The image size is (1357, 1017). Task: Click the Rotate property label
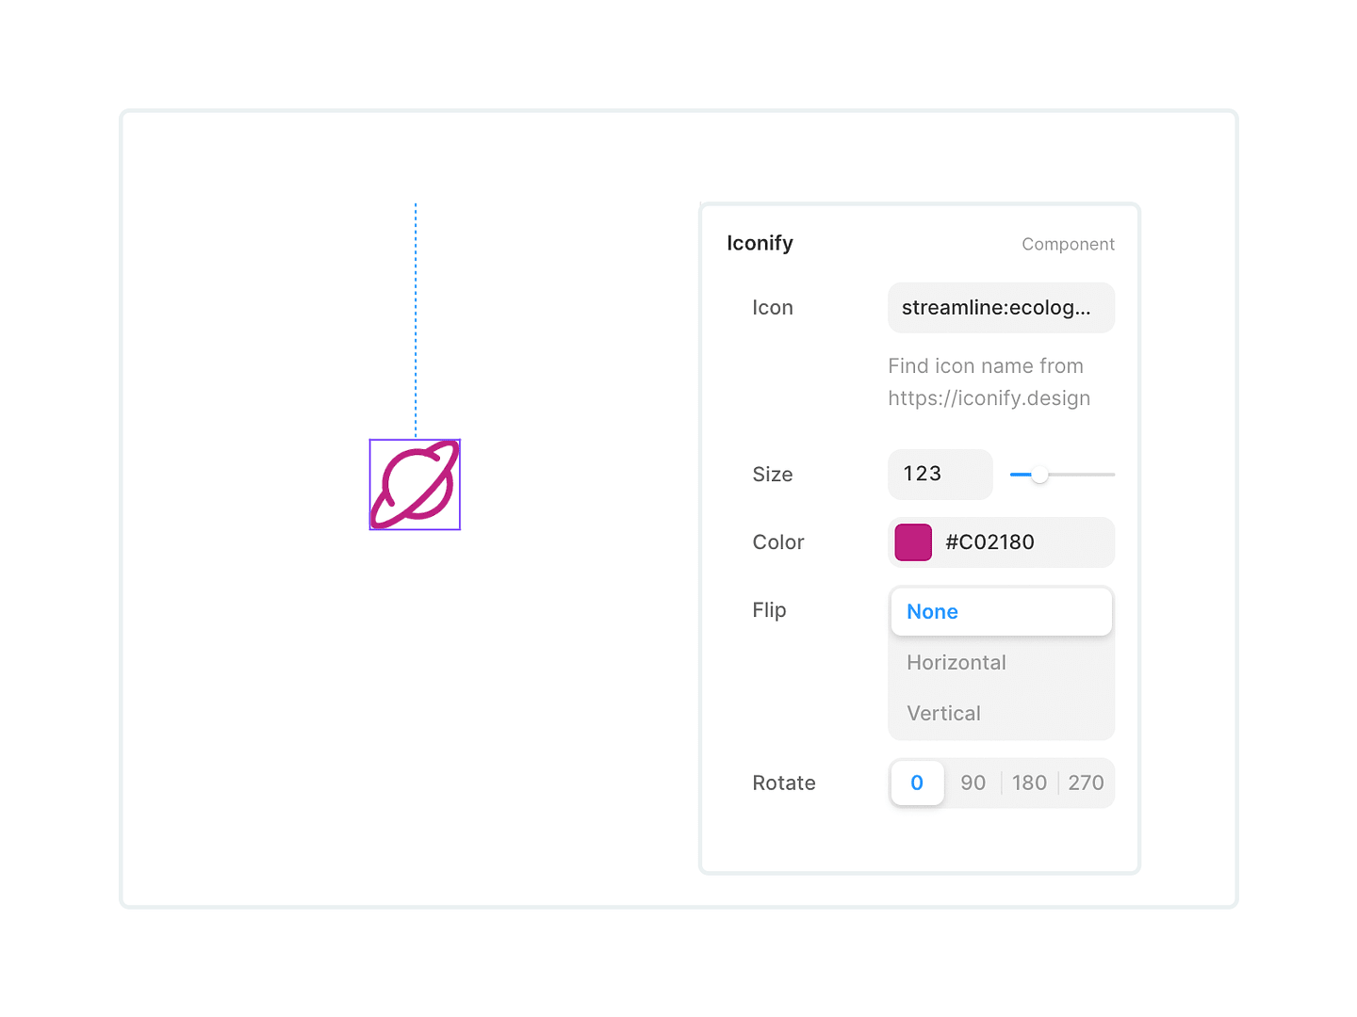[784, 783]
